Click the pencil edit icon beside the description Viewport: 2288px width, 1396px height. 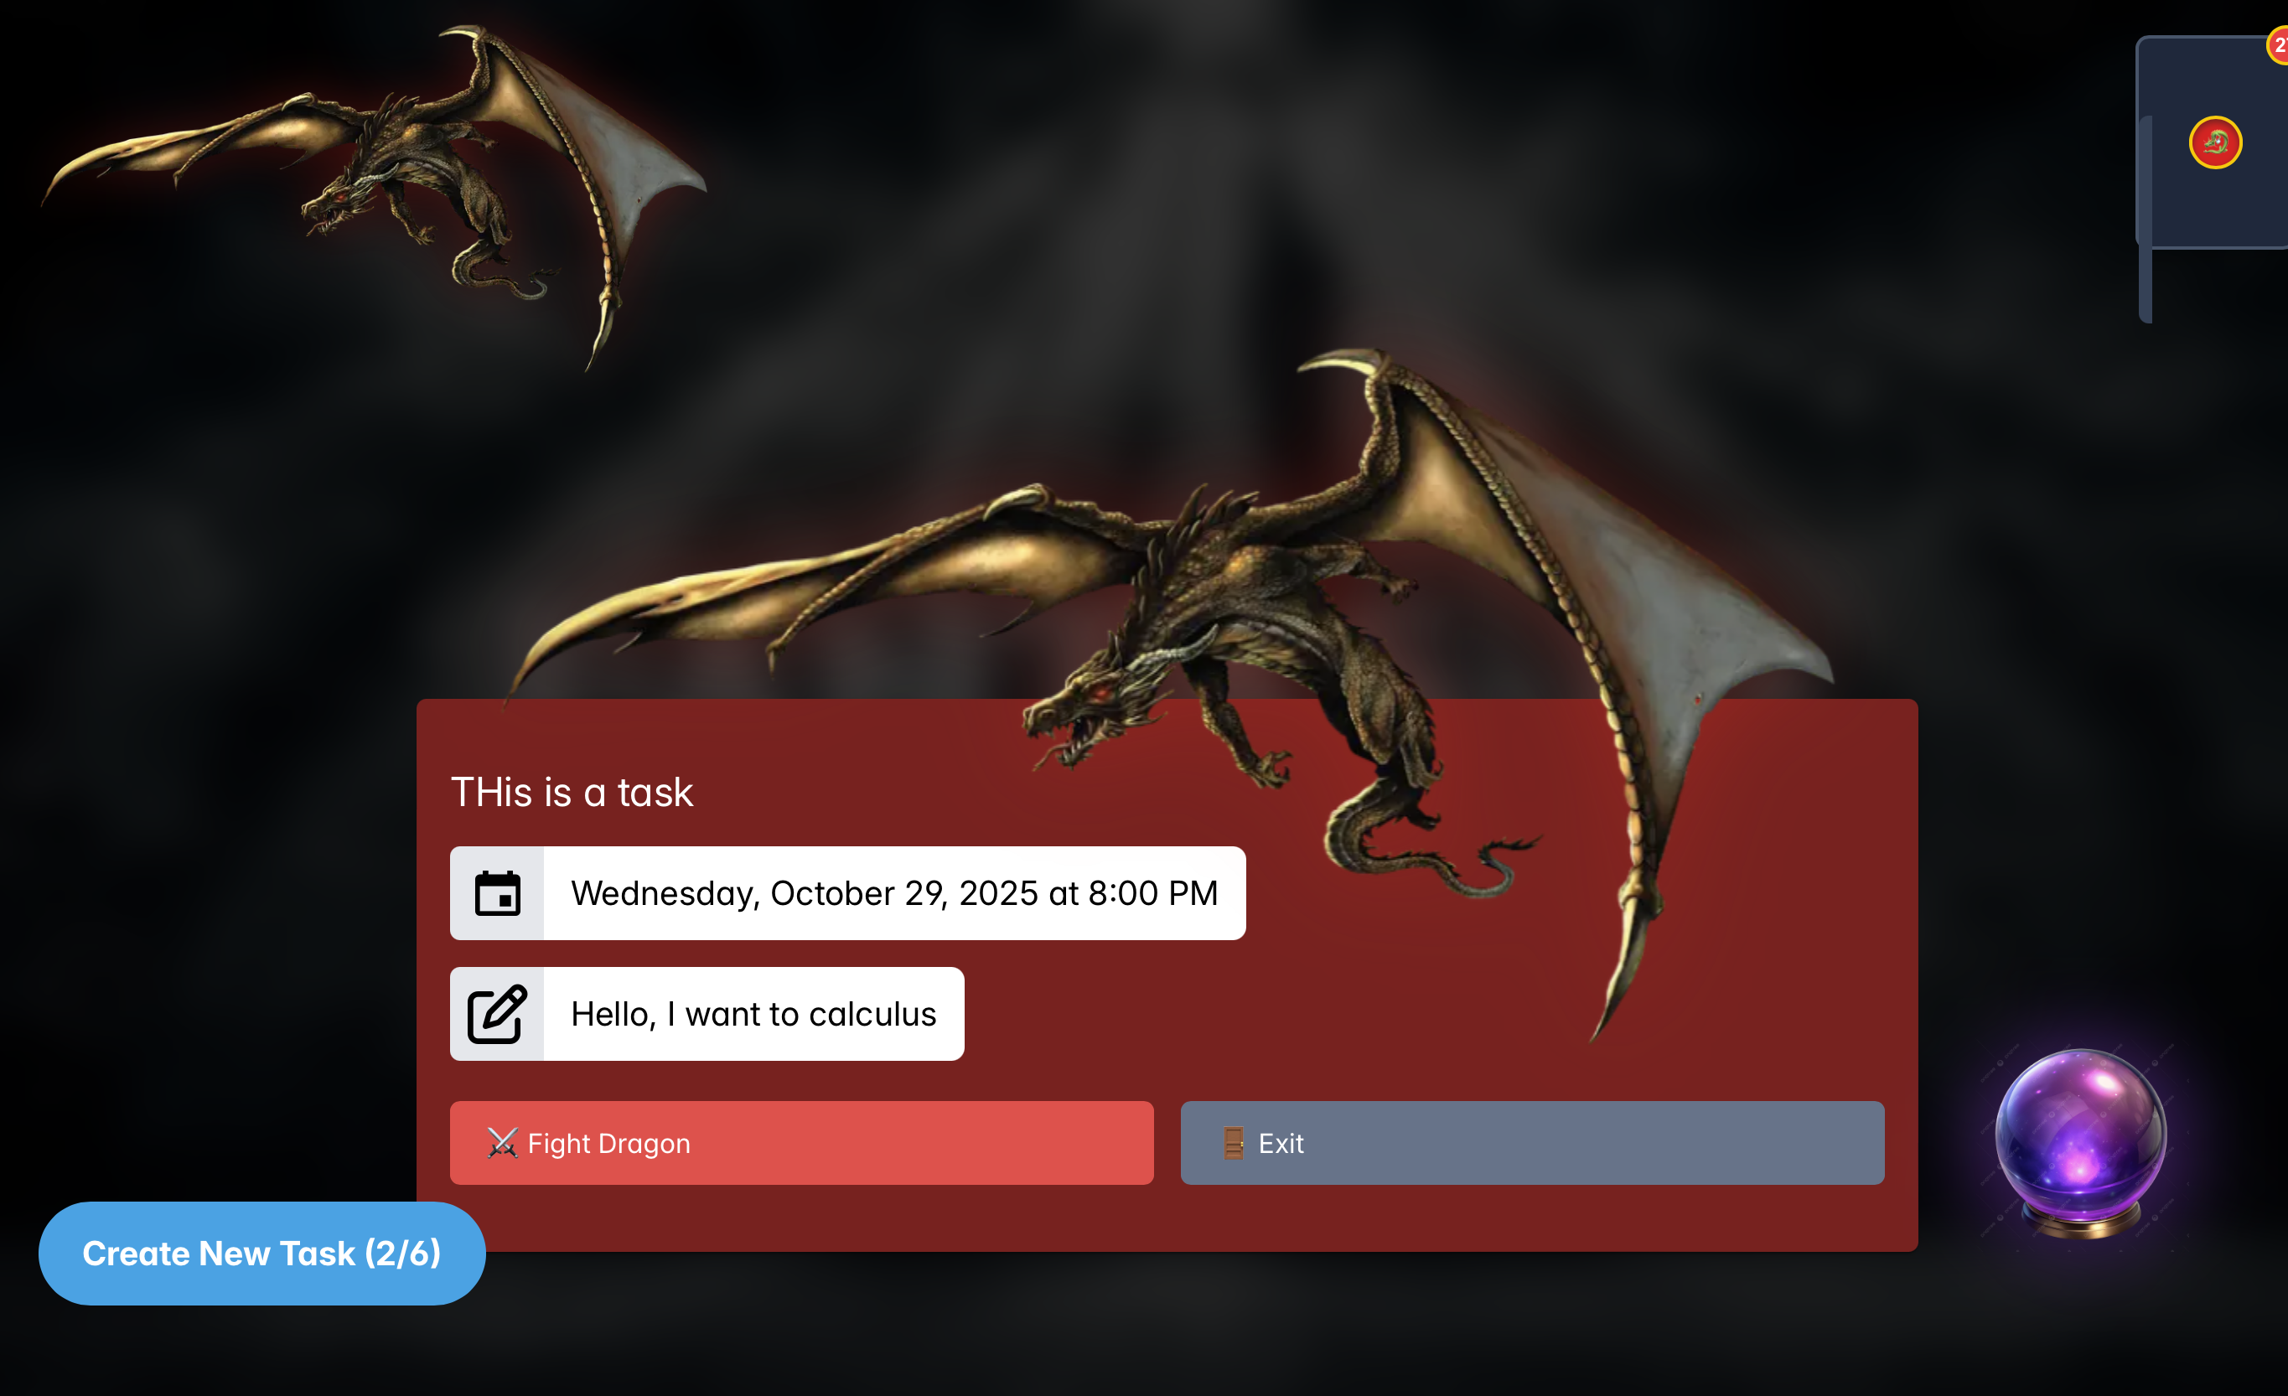[497, 1015]
